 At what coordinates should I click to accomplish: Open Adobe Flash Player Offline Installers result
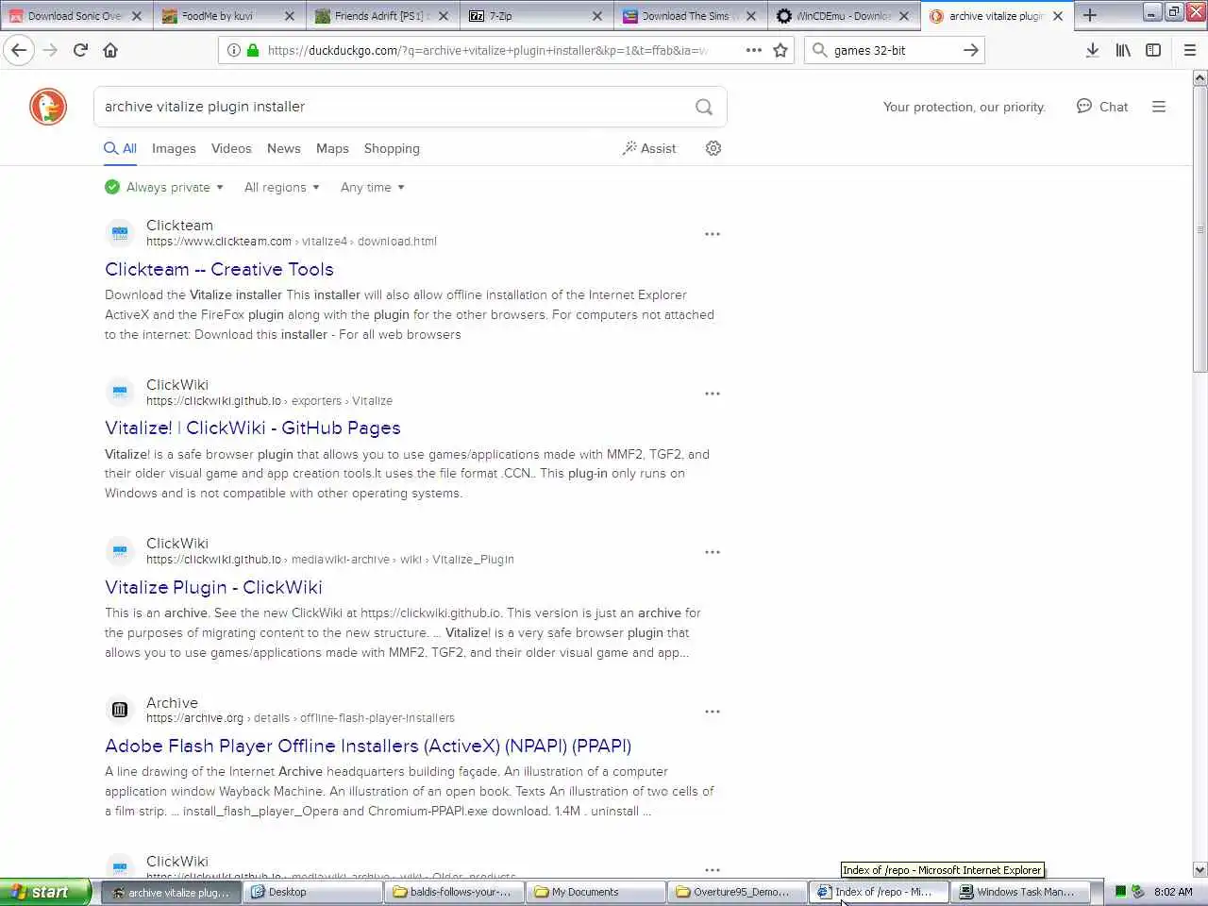[368, 747]
